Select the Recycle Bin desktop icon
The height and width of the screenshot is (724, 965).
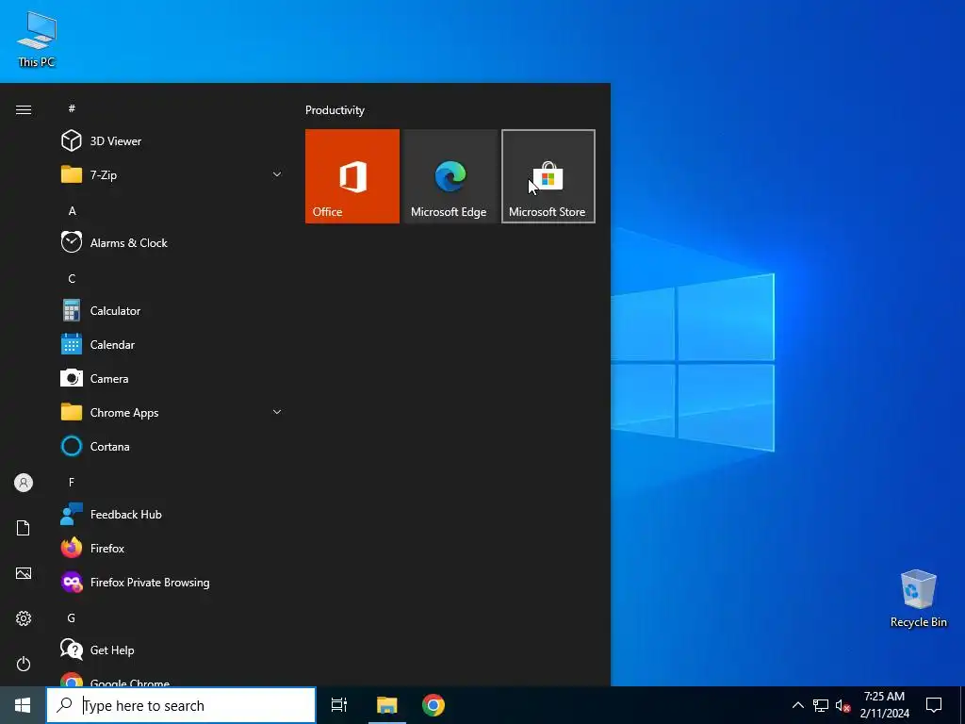click(918, 599)
